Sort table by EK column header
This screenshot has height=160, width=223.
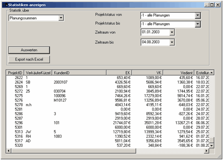point(119,72)
